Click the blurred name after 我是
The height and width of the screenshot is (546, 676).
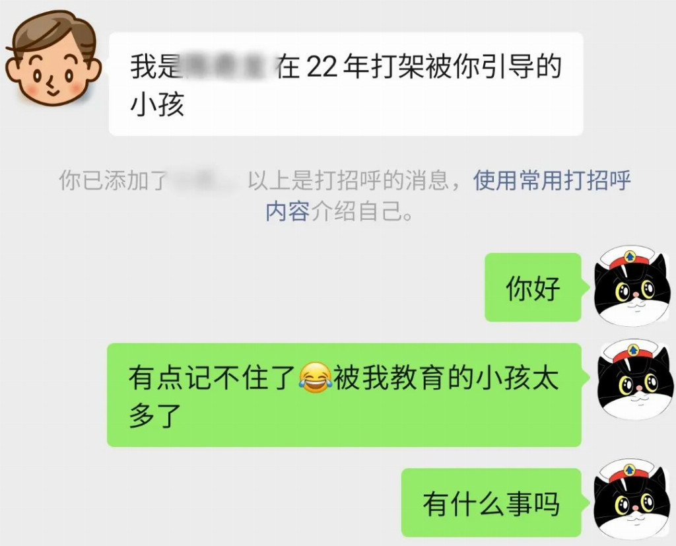(227, 67)
